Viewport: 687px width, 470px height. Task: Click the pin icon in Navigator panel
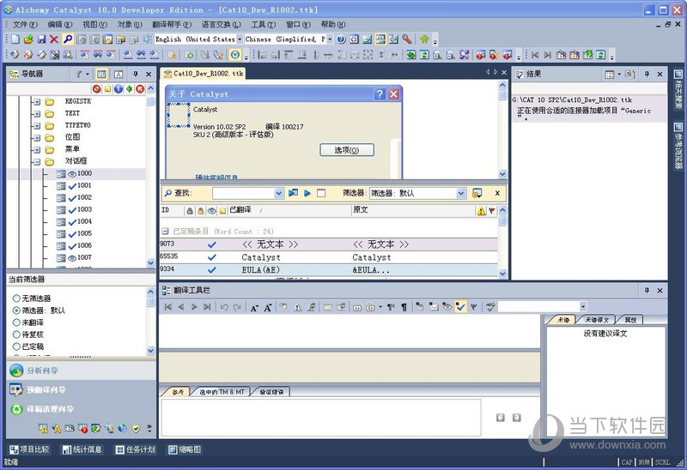(x=136, y=75)
